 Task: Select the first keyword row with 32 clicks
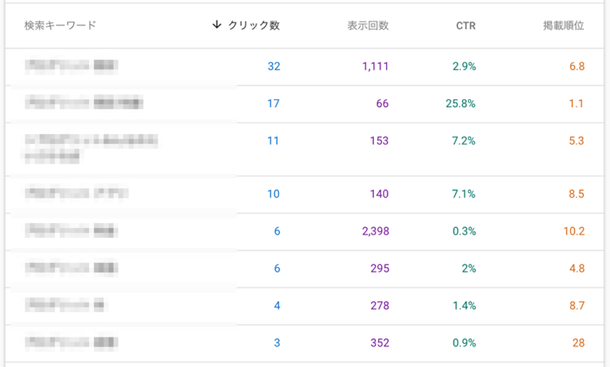click(x=71, y=67)
